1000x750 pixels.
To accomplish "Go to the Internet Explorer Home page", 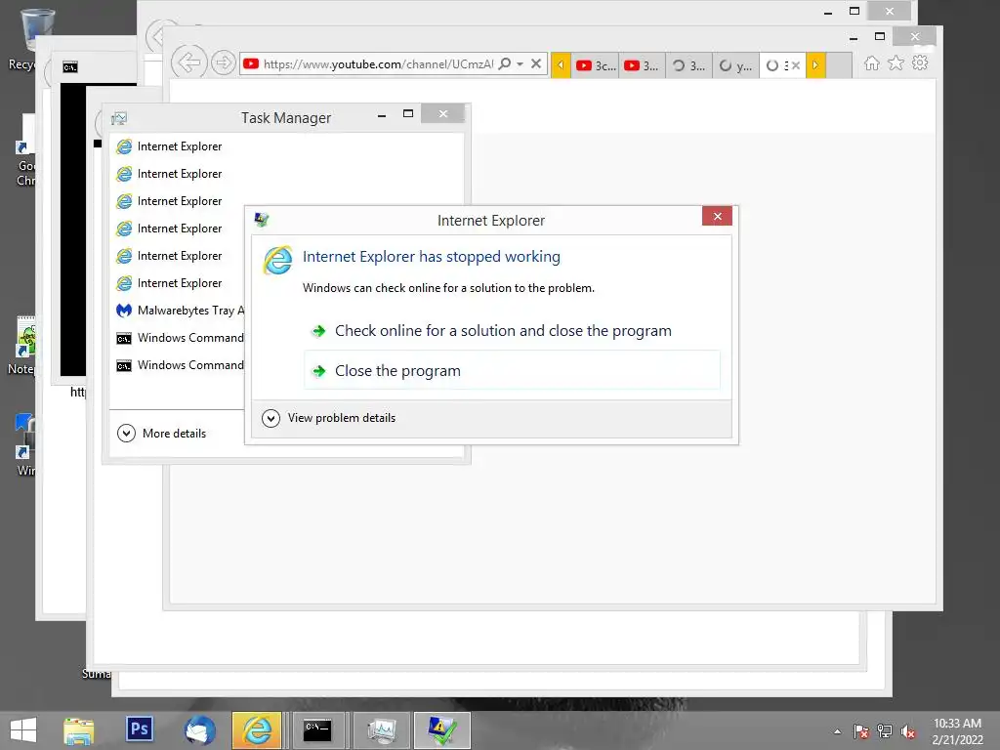I will pos(872,63).
